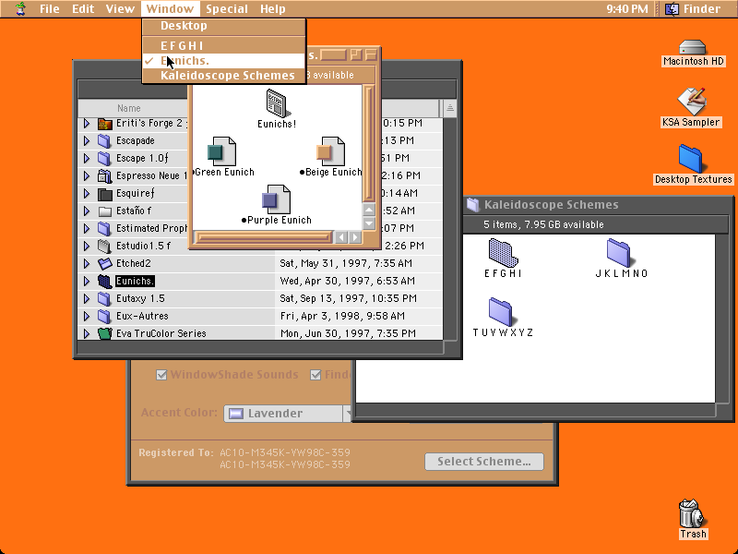Click the Eunichs window scroll down arrow
The height and width of the screenshot is (554, 738).
pyautogui.click(x=368, y=223)
